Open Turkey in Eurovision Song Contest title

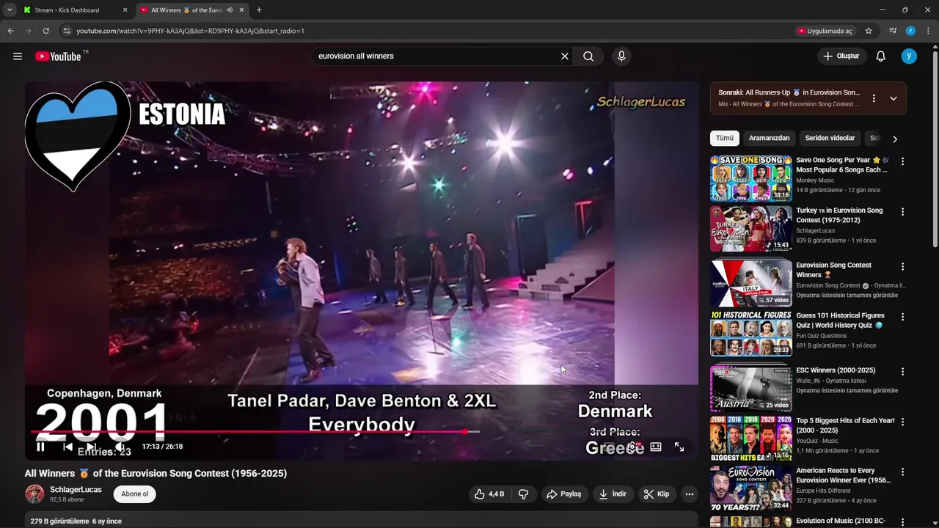pos(839,215)
